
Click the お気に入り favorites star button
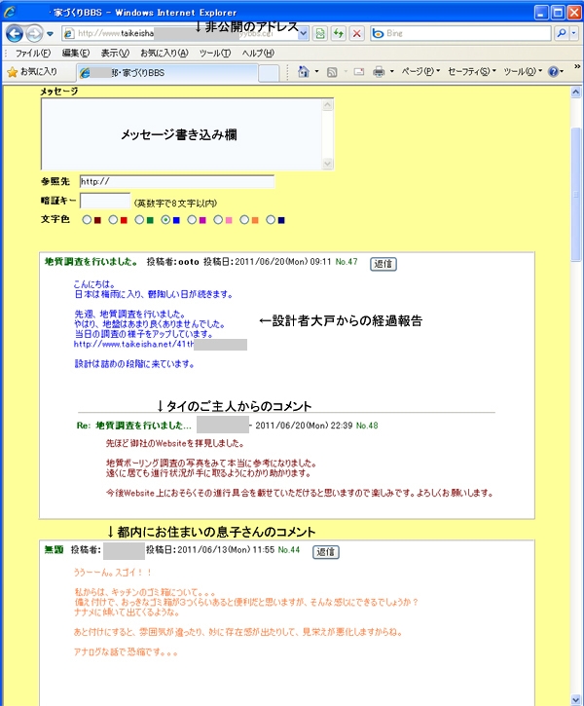coord(32,72)
